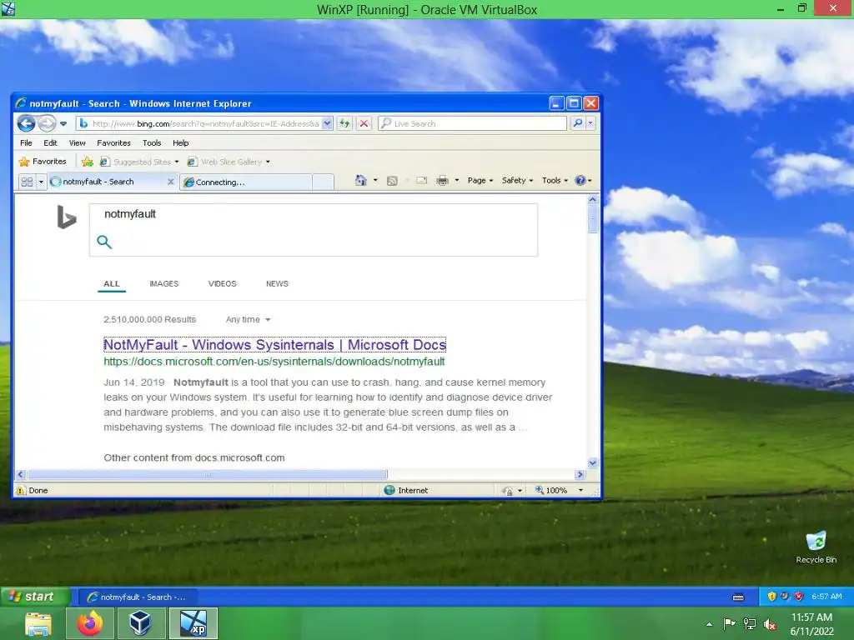Expand the Home button dropdown arrow

[375, 180]
